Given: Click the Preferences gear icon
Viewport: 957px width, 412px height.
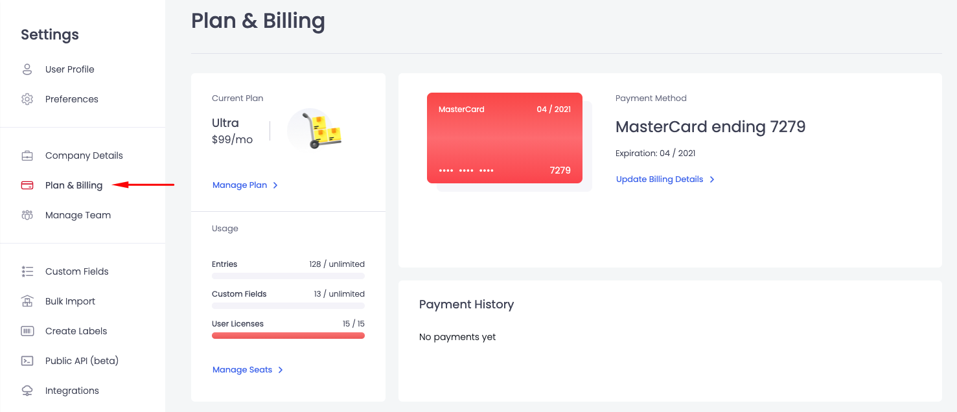Looking at the screenshot, I should [27, 99].
